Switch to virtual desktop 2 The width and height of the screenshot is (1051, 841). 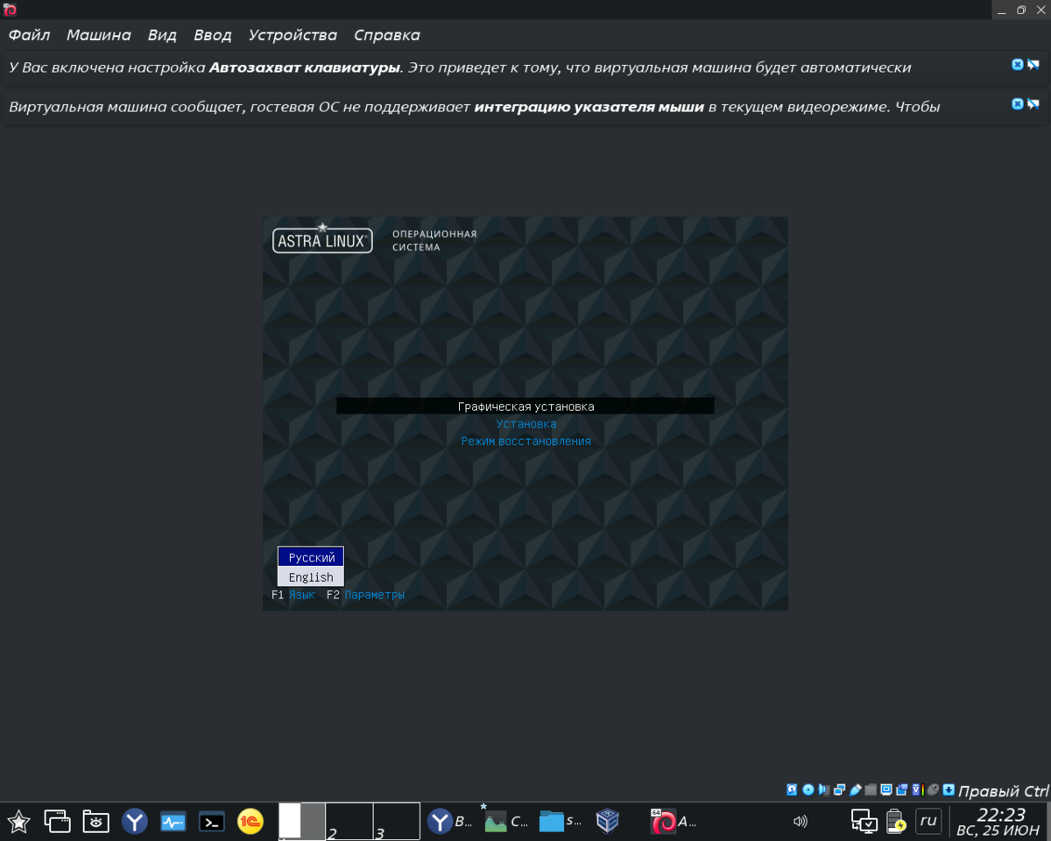[349, 821]
